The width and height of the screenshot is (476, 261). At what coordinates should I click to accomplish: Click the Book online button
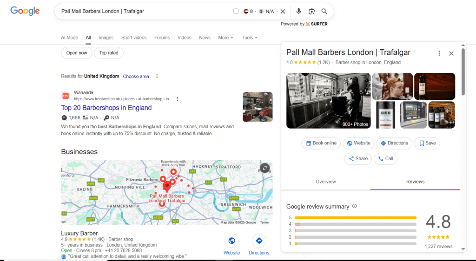tap(321, 143)
